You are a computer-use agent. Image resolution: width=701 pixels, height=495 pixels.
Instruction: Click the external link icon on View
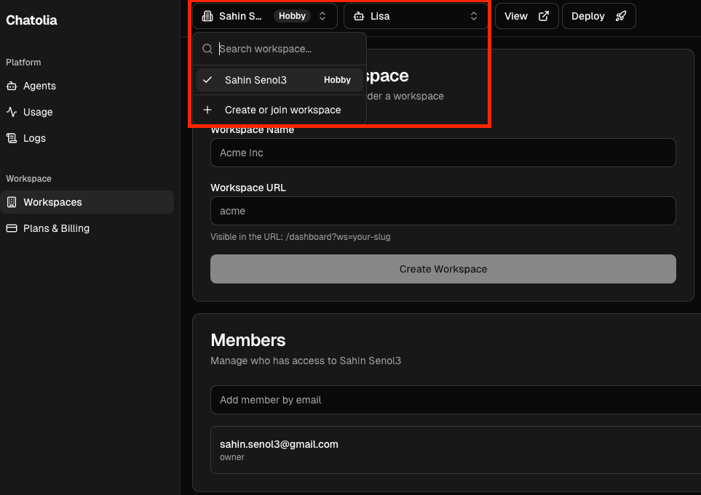click(543, 16)
